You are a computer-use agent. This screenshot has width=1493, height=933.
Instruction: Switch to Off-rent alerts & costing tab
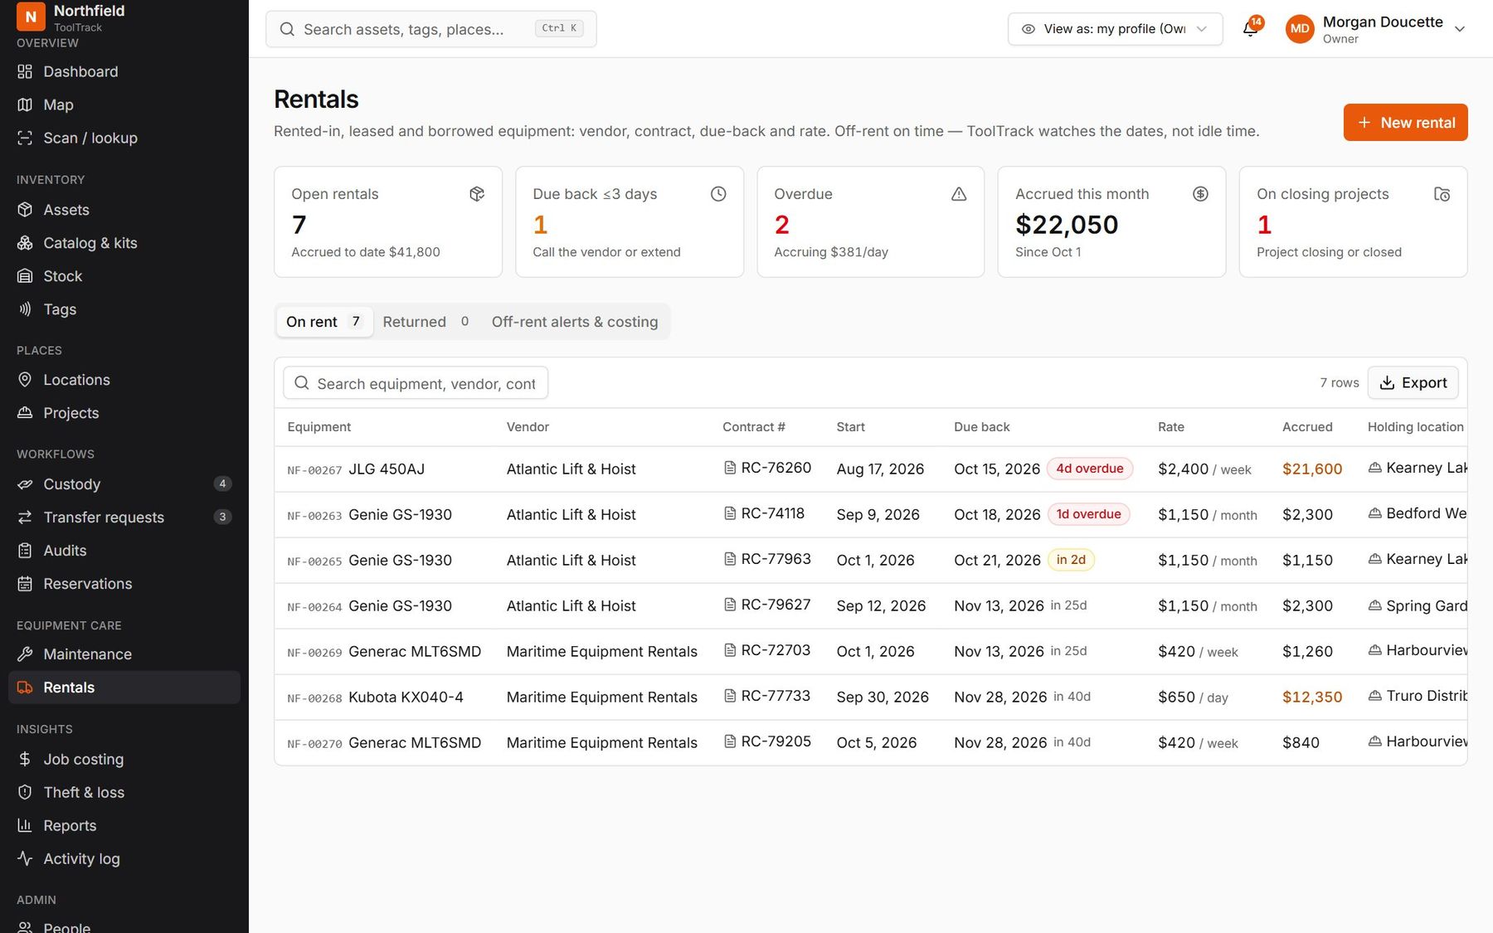575,322
